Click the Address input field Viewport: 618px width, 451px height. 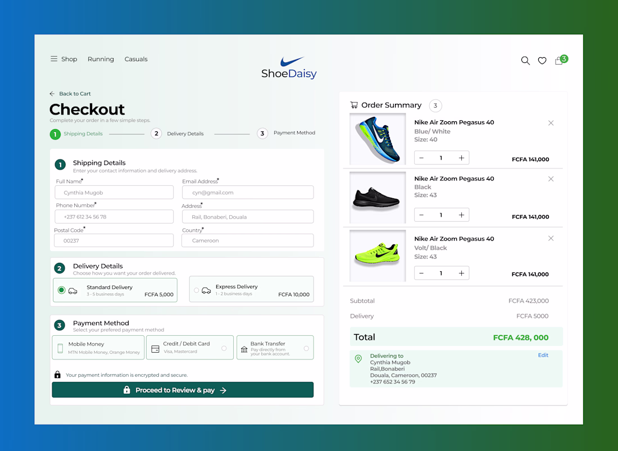pos(248,217)
